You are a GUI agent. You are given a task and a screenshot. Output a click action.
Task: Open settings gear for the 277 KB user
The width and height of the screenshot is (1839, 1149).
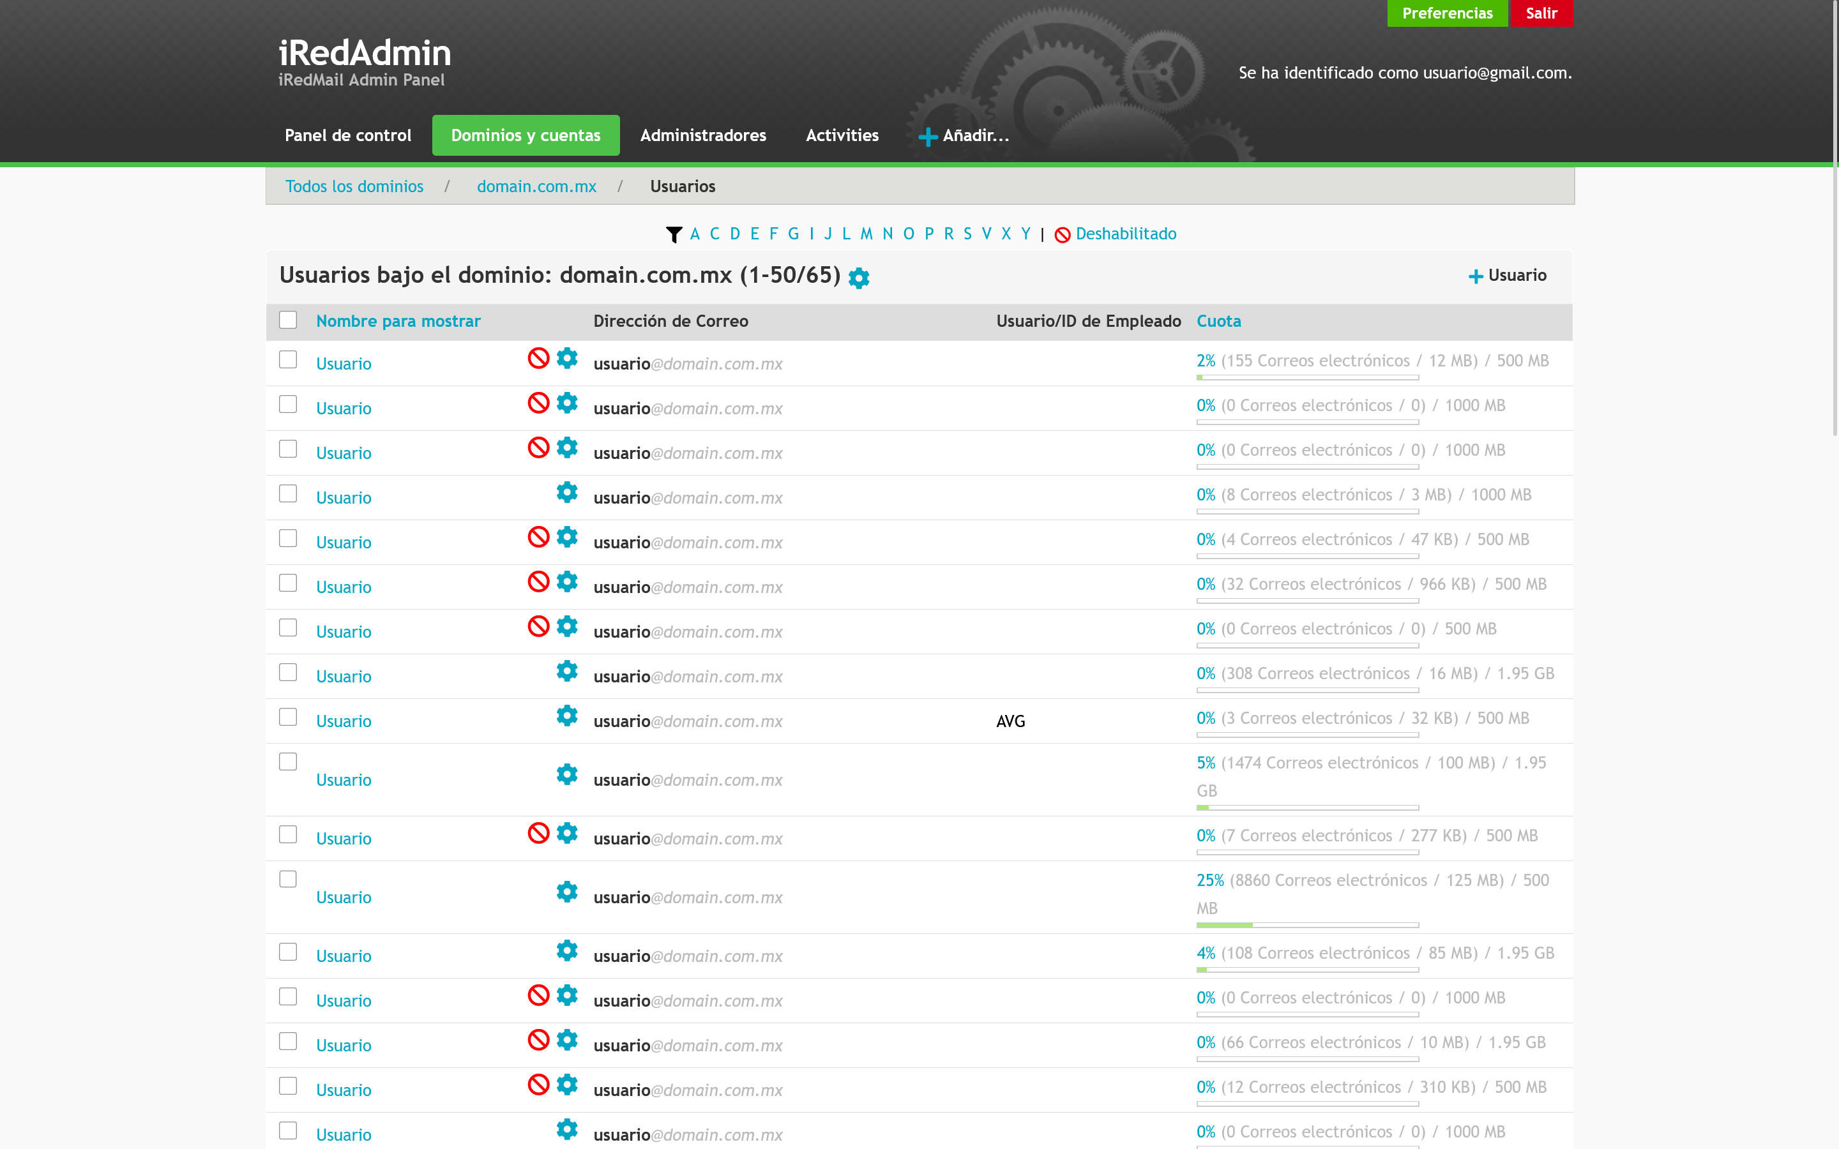pos(567,833)
